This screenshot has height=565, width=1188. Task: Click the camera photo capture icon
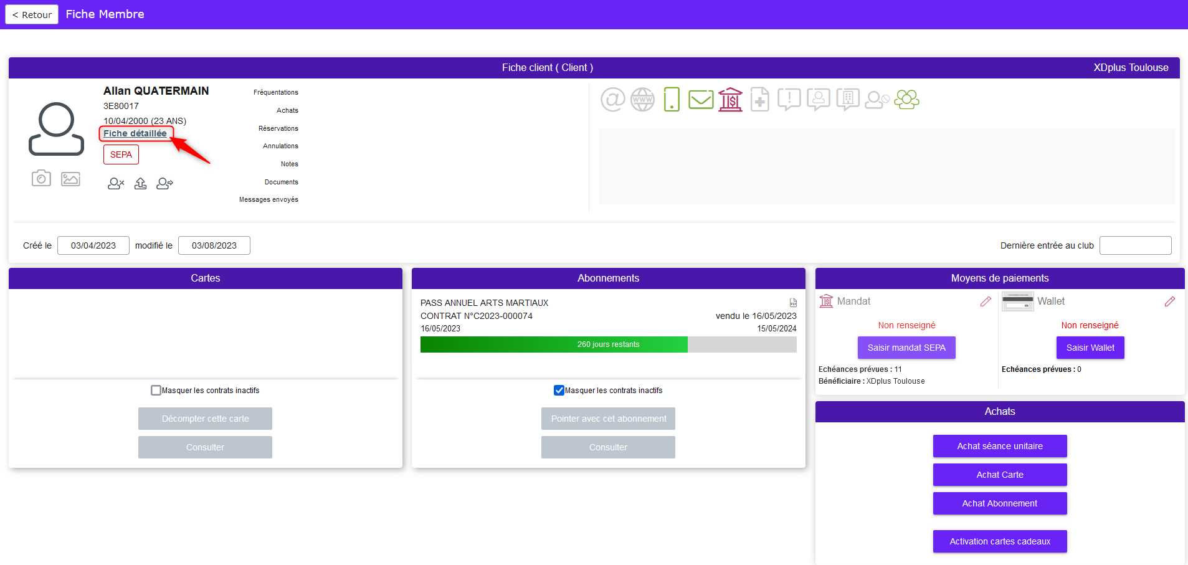pyautogui.click(x=41, y=178)
